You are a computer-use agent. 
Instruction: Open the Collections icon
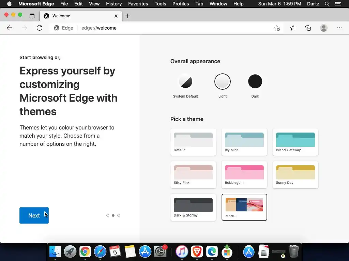pos(308,28)
